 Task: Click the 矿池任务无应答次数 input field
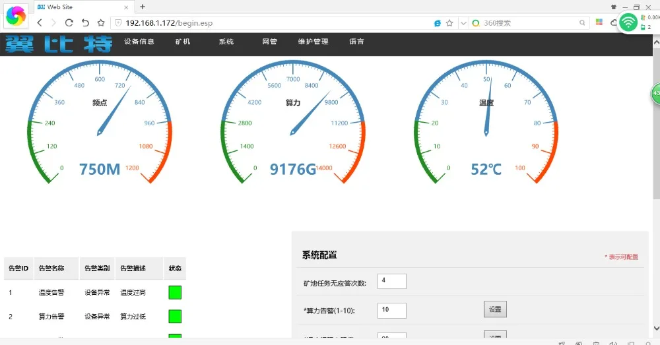pos(392,281)
